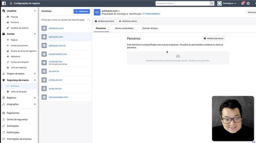Viewport: 256px width, 143px height.
Task: Expand the Origens de dados arrow
Action: click(35, 73)
